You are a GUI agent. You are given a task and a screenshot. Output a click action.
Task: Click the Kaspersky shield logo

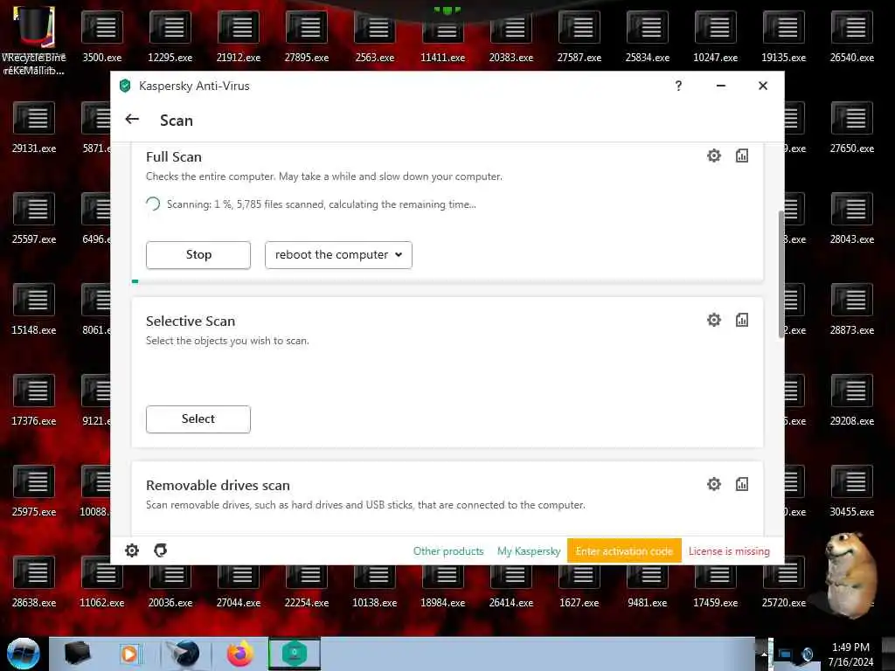(125, 86)
